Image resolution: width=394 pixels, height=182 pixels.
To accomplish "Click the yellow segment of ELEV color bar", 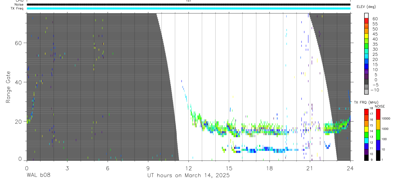I will click(x=366, y=36).
